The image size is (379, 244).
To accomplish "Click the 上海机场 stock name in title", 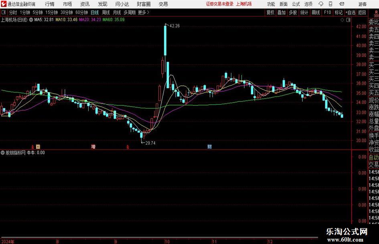I will (x=244, y=4).
